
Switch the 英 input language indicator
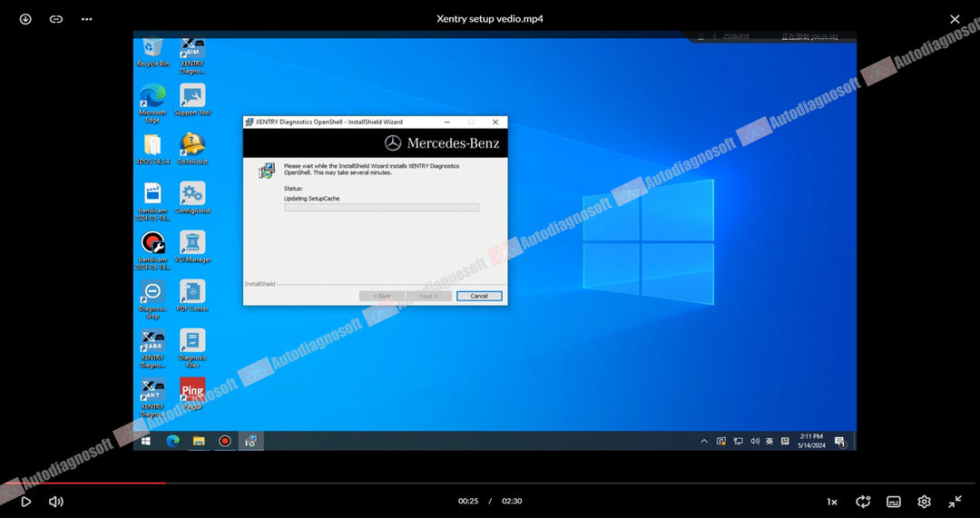tap(769, 441)
